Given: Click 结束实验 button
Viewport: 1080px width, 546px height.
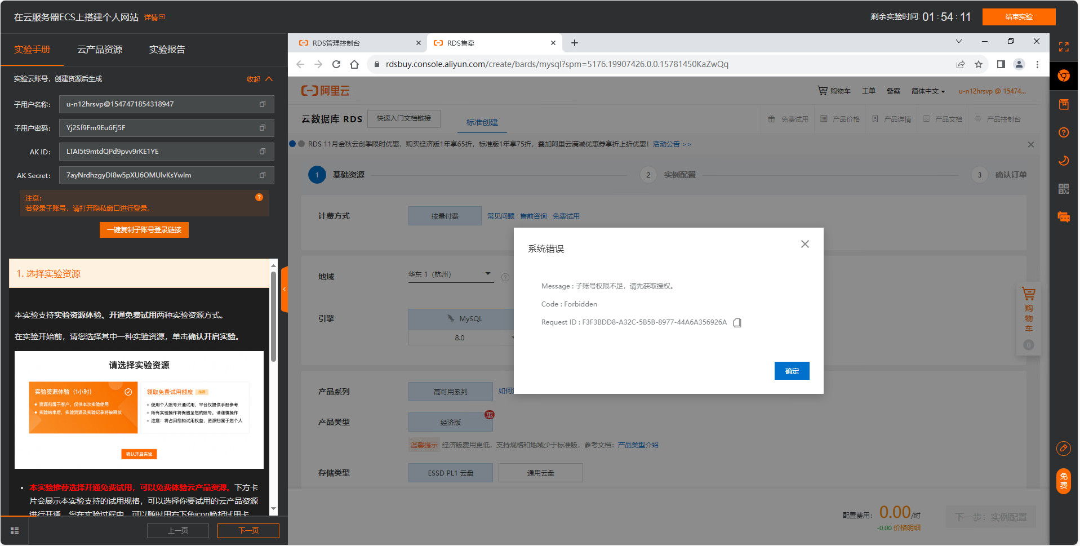Looking at the screenshot, I should tap(1019, 17).
